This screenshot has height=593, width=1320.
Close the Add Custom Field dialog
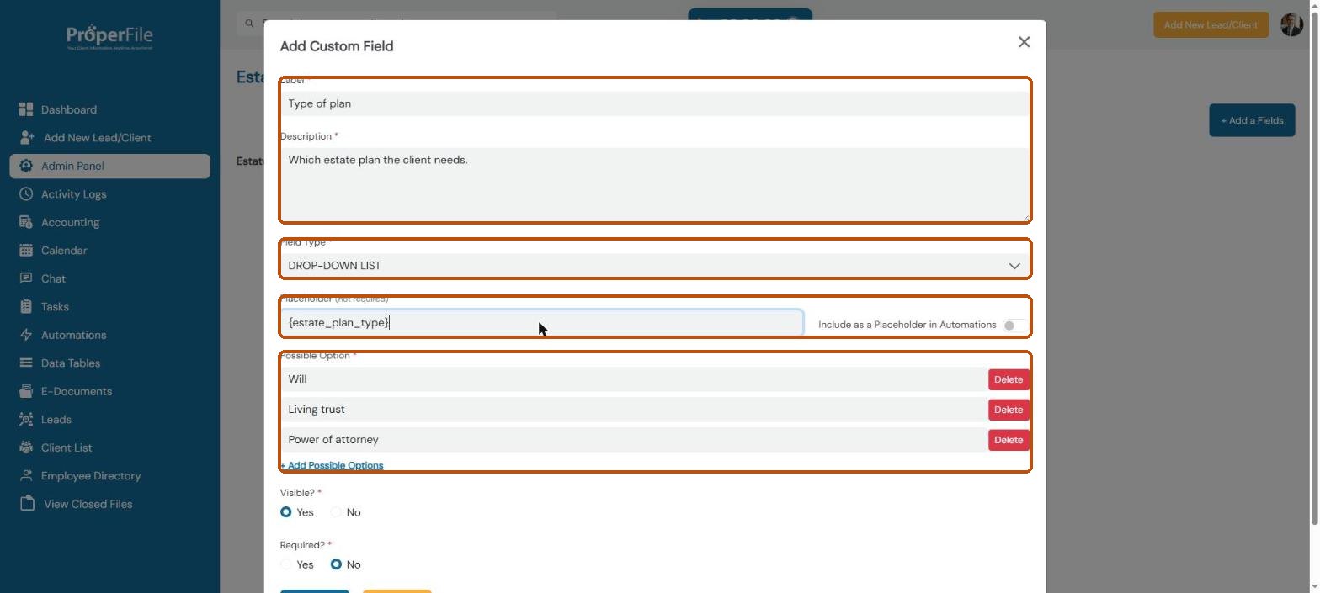(x=1024, y=42)
